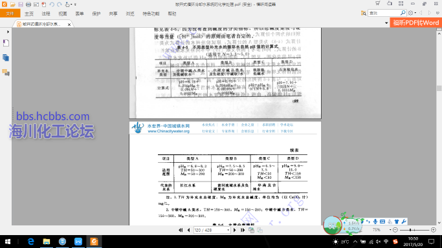
Task: Click the Open file folder icon
Action: click(13, 5)
